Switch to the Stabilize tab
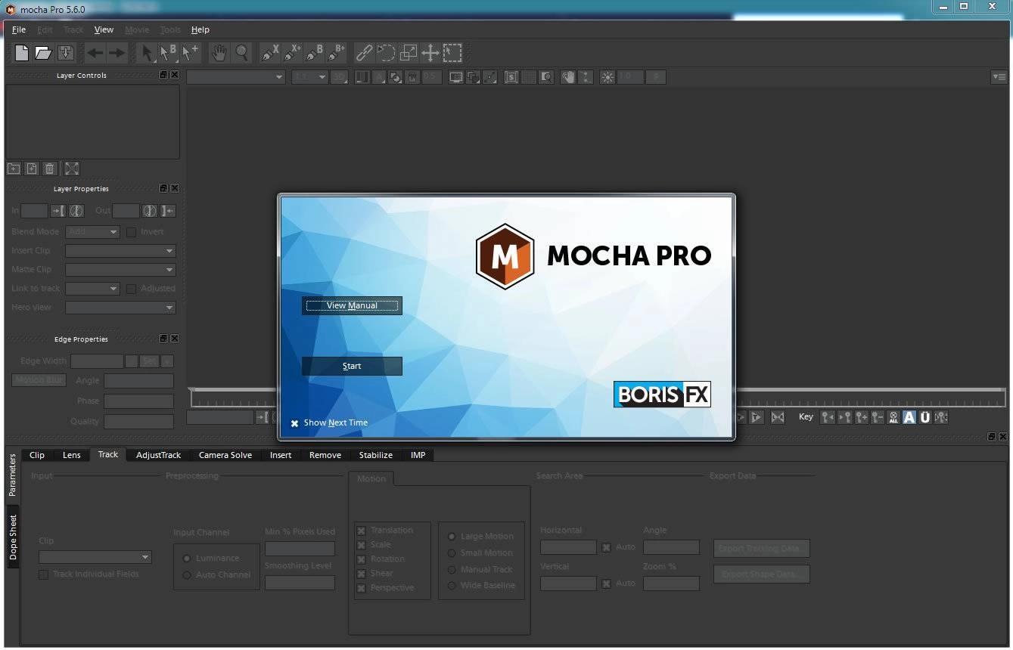This screenshot has height=650, width=1013. coord(376,455)
